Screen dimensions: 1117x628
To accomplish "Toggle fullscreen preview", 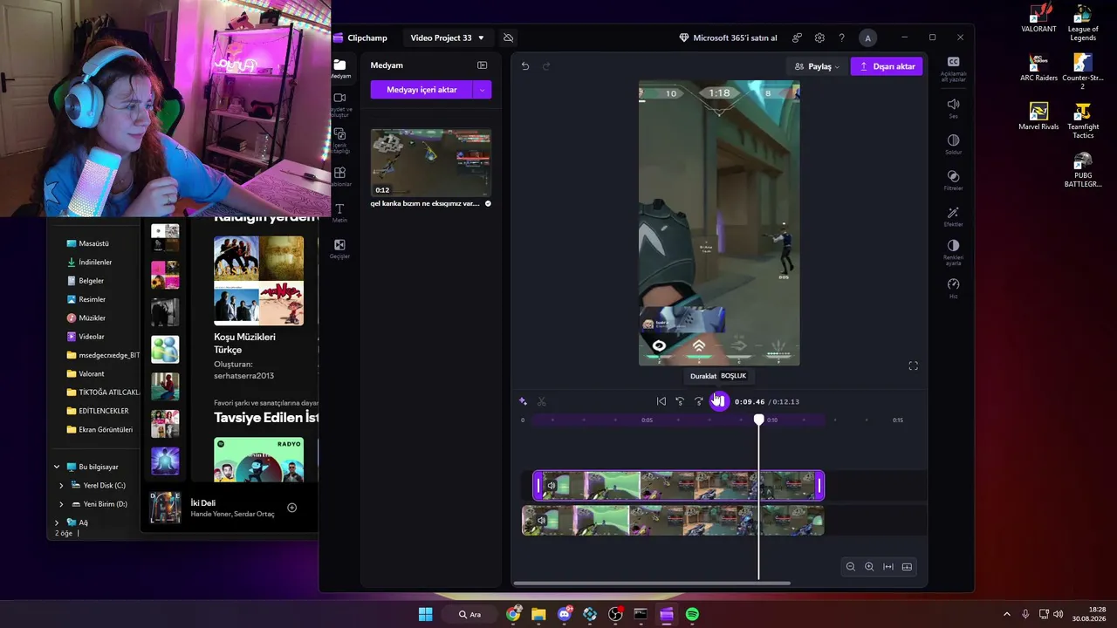I will [914, 366].
